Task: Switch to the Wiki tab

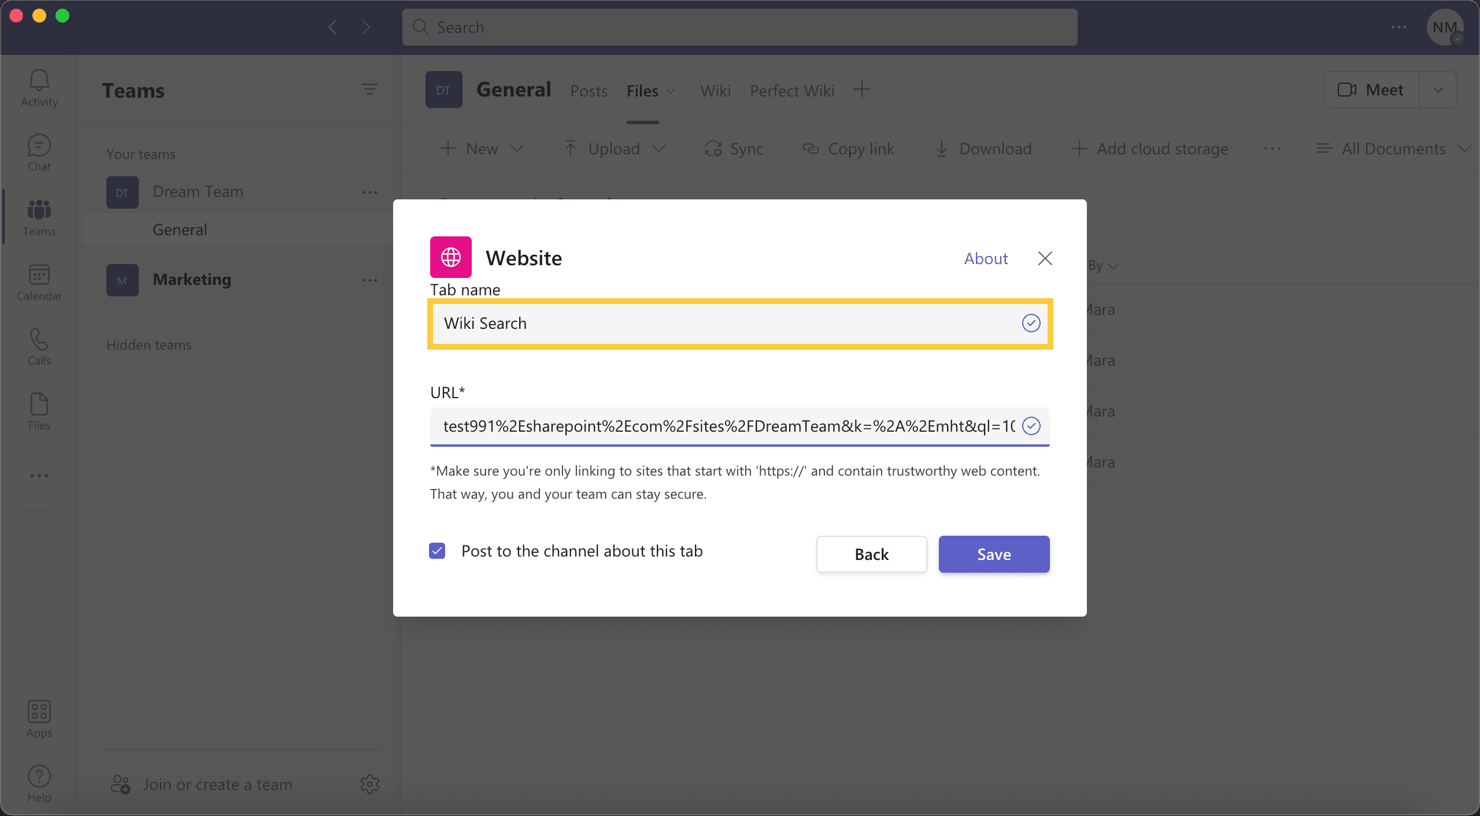Action: point(715,90)
